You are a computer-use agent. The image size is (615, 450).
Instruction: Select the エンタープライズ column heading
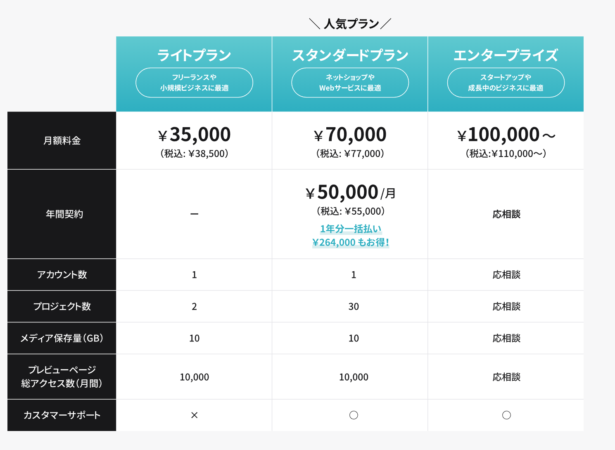pyautogui.click(x=506, y=55)
